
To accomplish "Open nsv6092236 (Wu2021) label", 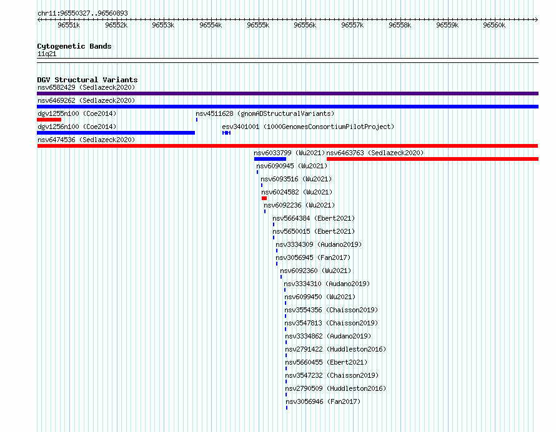I will (x=299, y=205).
